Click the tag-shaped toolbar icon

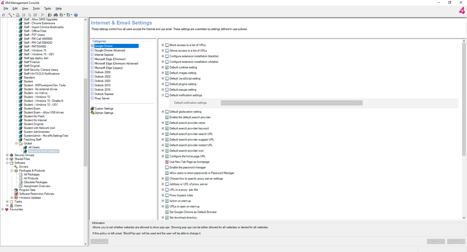(29, 15)
